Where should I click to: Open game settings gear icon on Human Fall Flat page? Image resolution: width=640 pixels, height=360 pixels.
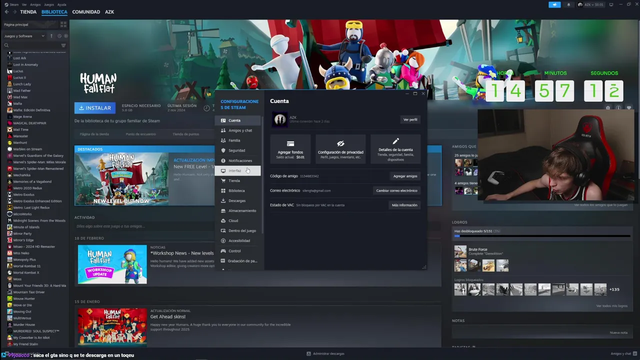click(x=608, y=107)
